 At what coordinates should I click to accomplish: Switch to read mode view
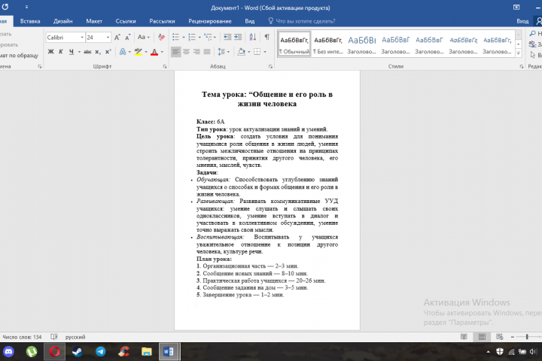(464, 337)
